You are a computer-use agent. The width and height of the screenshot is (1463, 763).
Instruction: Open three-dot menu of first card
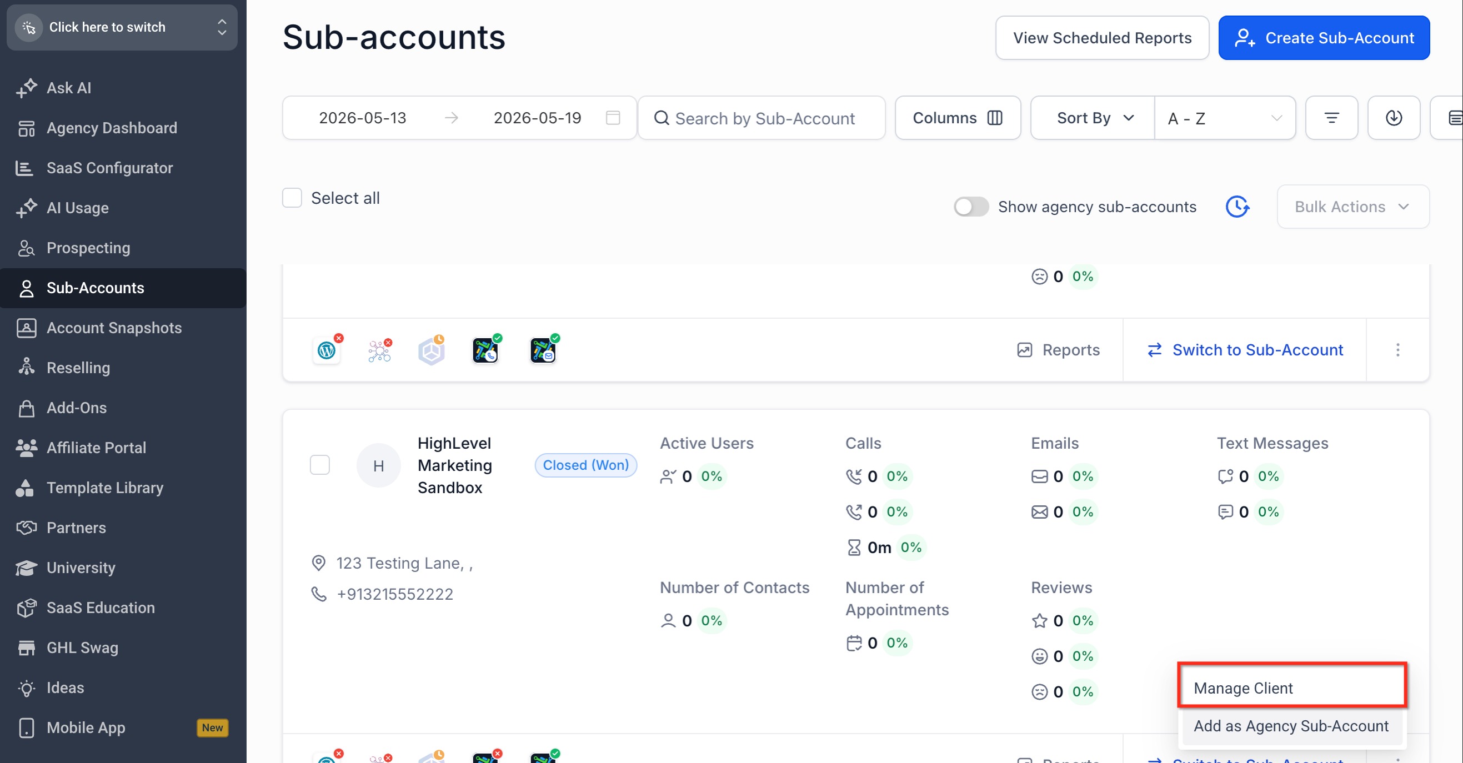tap(1397, 350)
